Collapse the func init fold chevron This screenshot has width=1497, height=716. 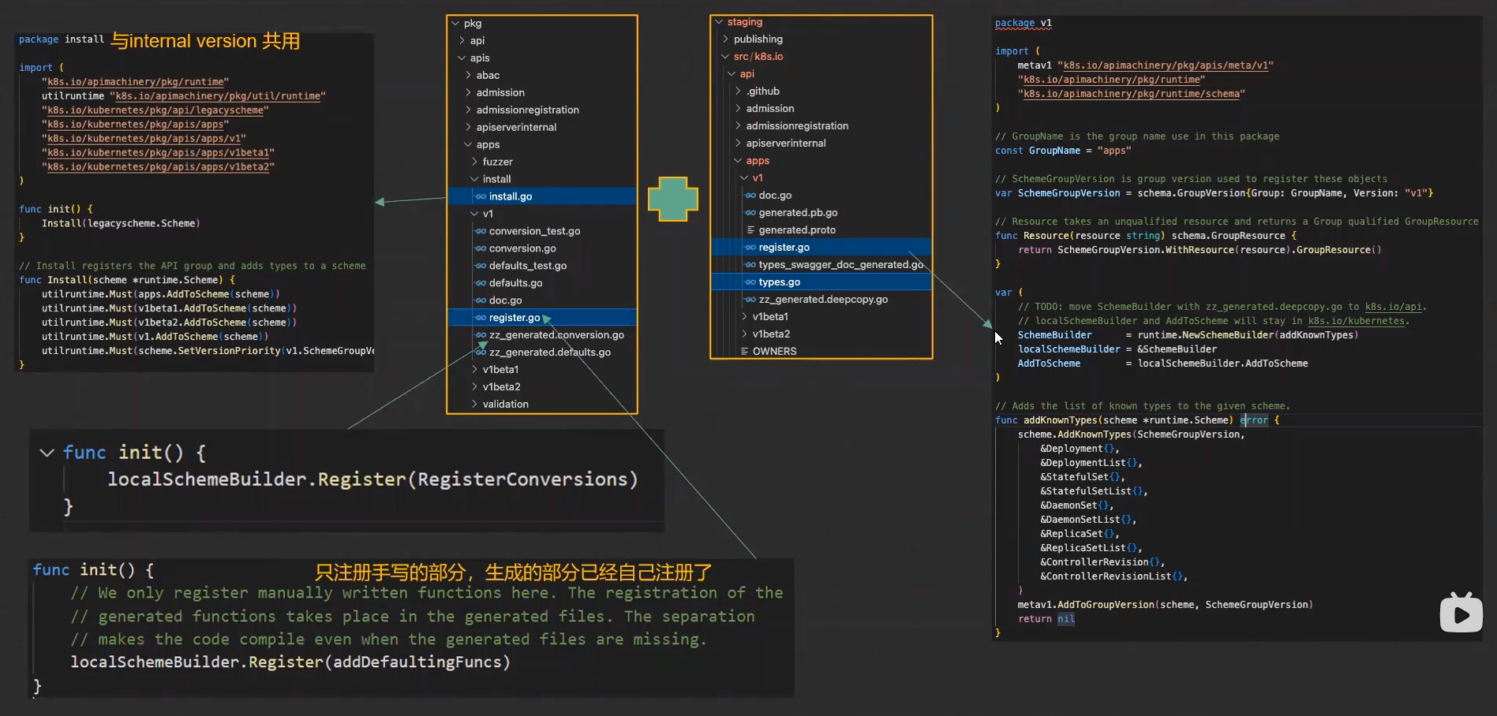click(47, 453)
